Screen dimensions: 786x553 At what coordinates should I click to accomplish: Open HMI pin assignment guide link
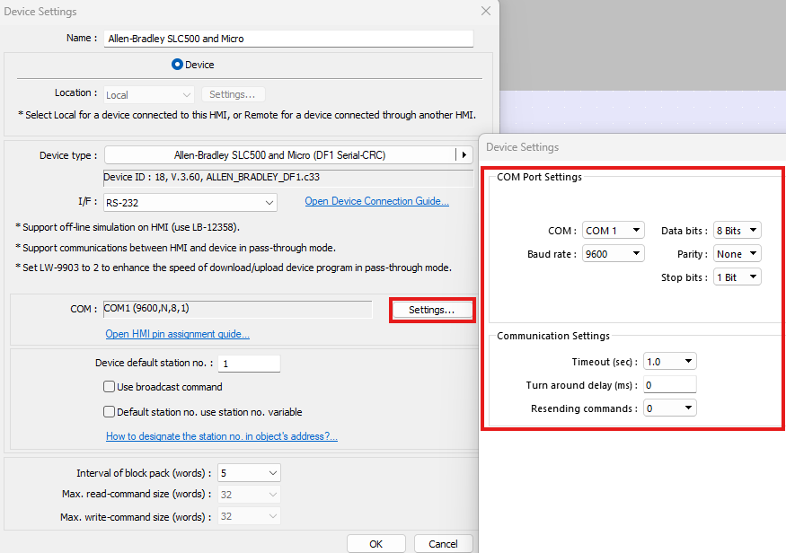pyautogui.click(x=178, y=334)
